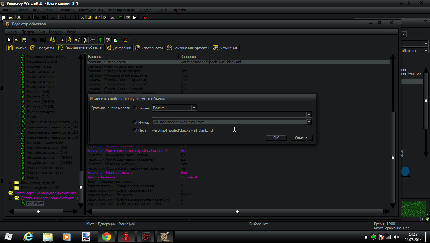
Task: Open Windows Explorer folder in taskbar
Action: pyautogui.click(x=48, y=237)
